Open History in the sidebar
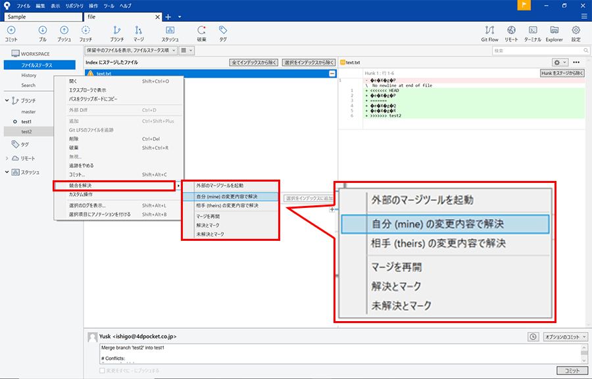 click(29, 76)
